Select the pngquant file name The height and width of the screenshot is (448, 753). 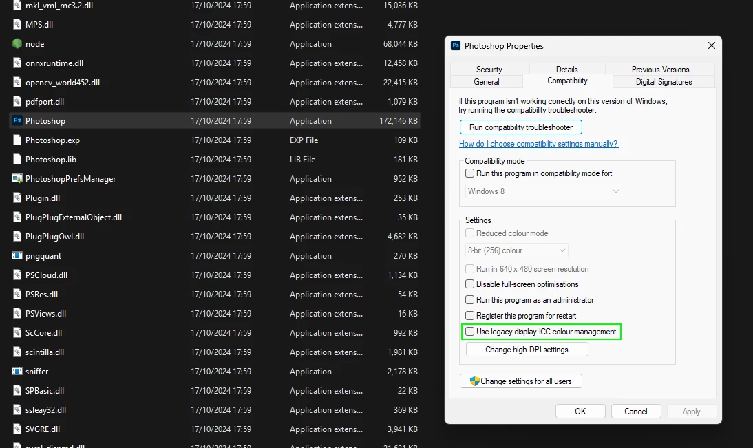43,256
